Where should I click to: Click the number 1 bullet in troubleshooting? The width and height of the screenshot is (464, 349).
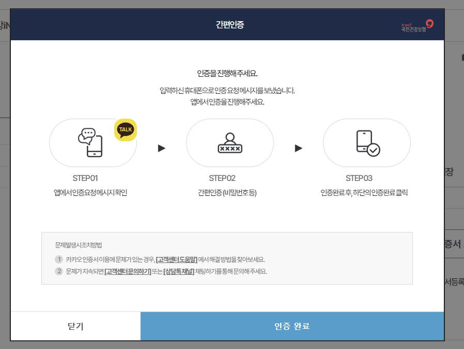pyautogui.click(x=59, y=259)
